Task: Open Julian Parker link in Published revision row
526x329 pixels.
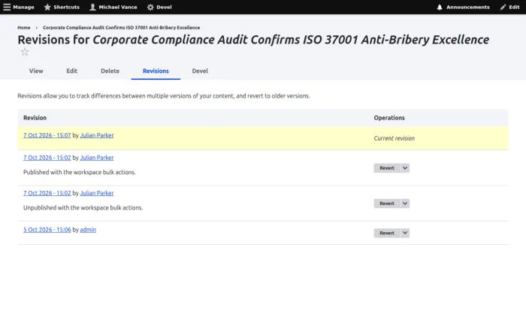Action: (x=97, y=157)
